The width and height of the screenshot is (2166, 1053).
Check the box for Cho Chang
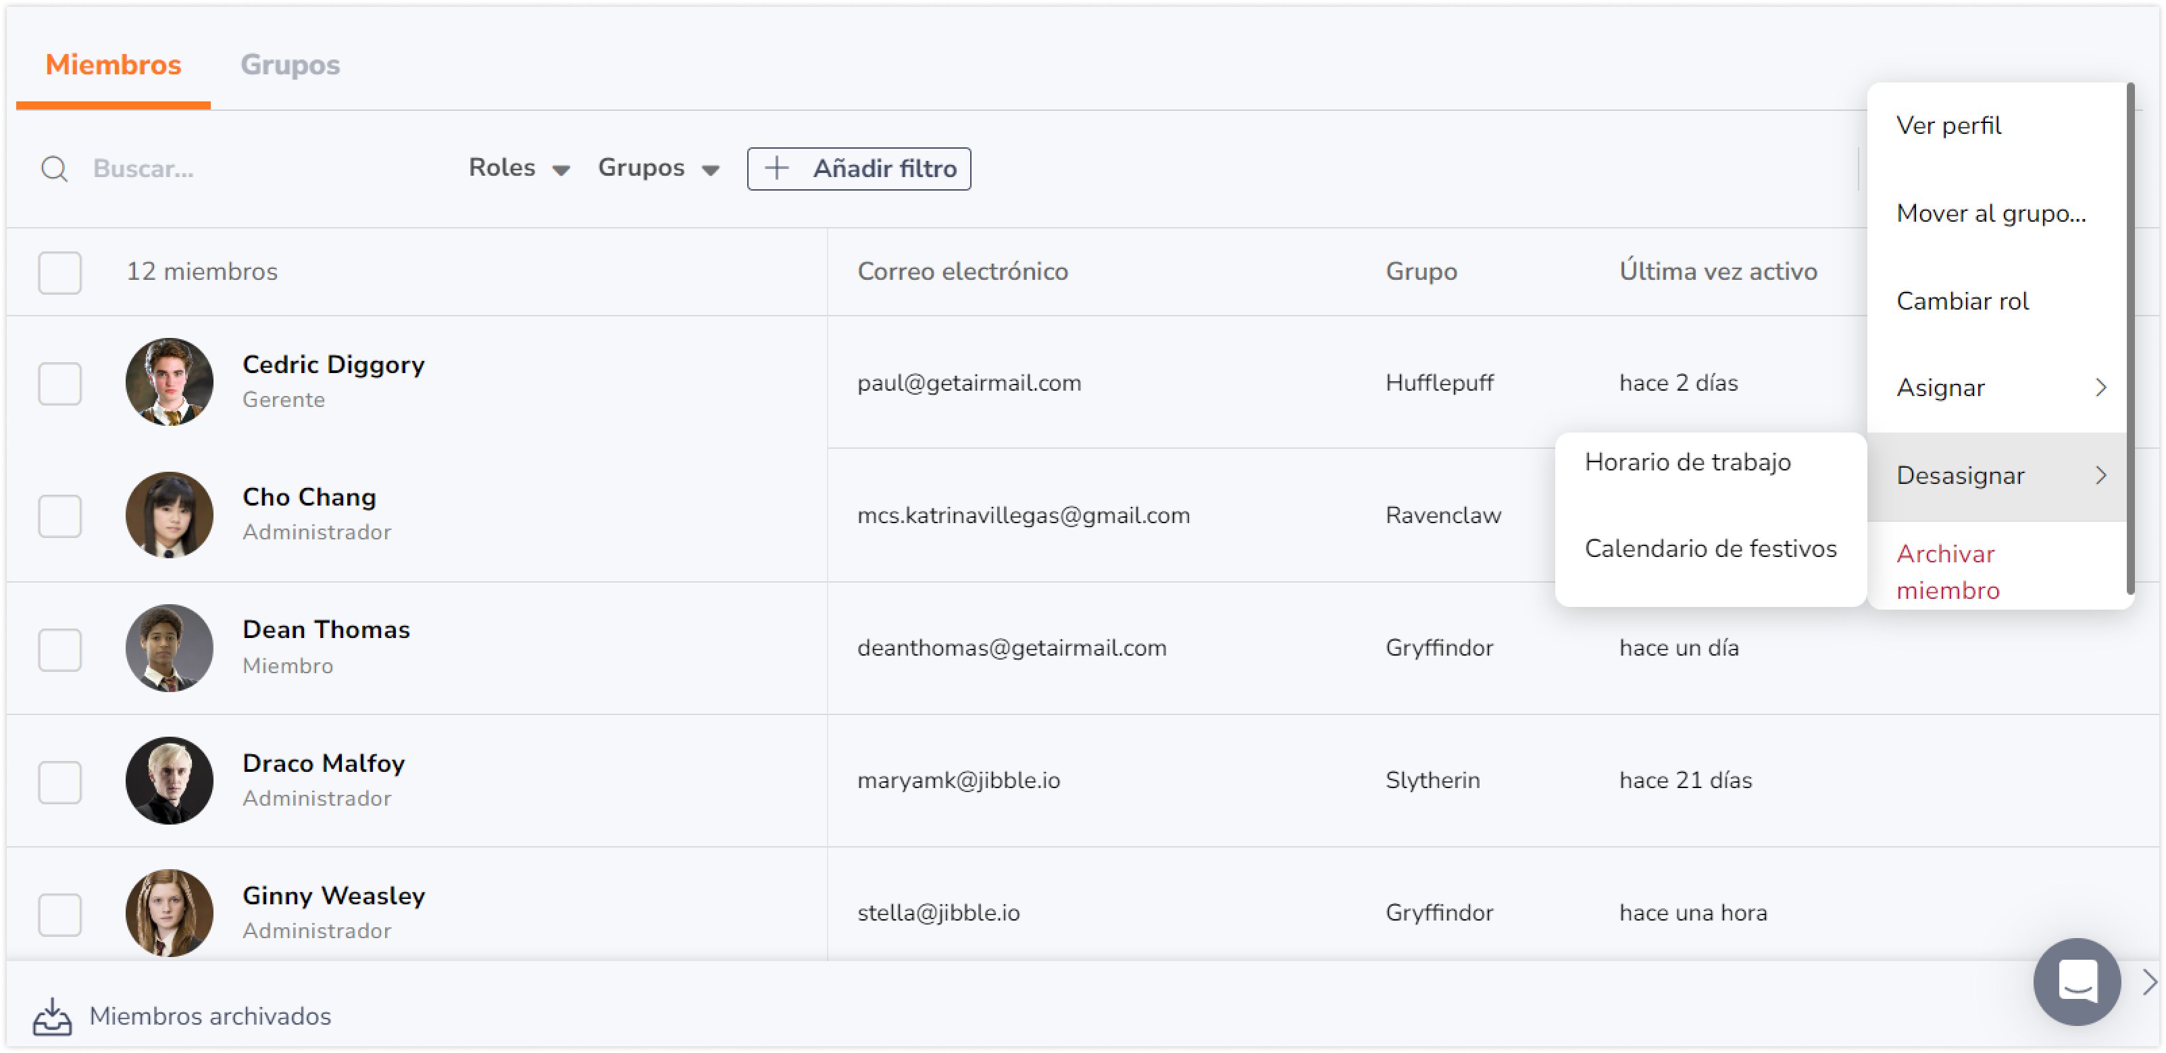click(x=59, y=516)
